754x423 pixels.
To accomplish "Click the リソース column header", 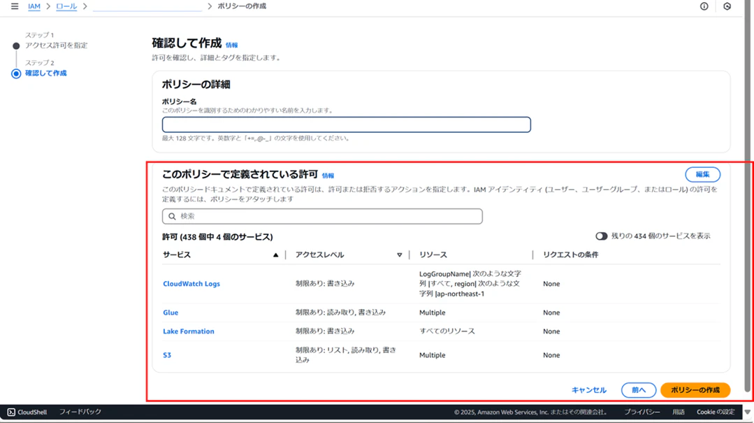I will (x=433, y=255).
